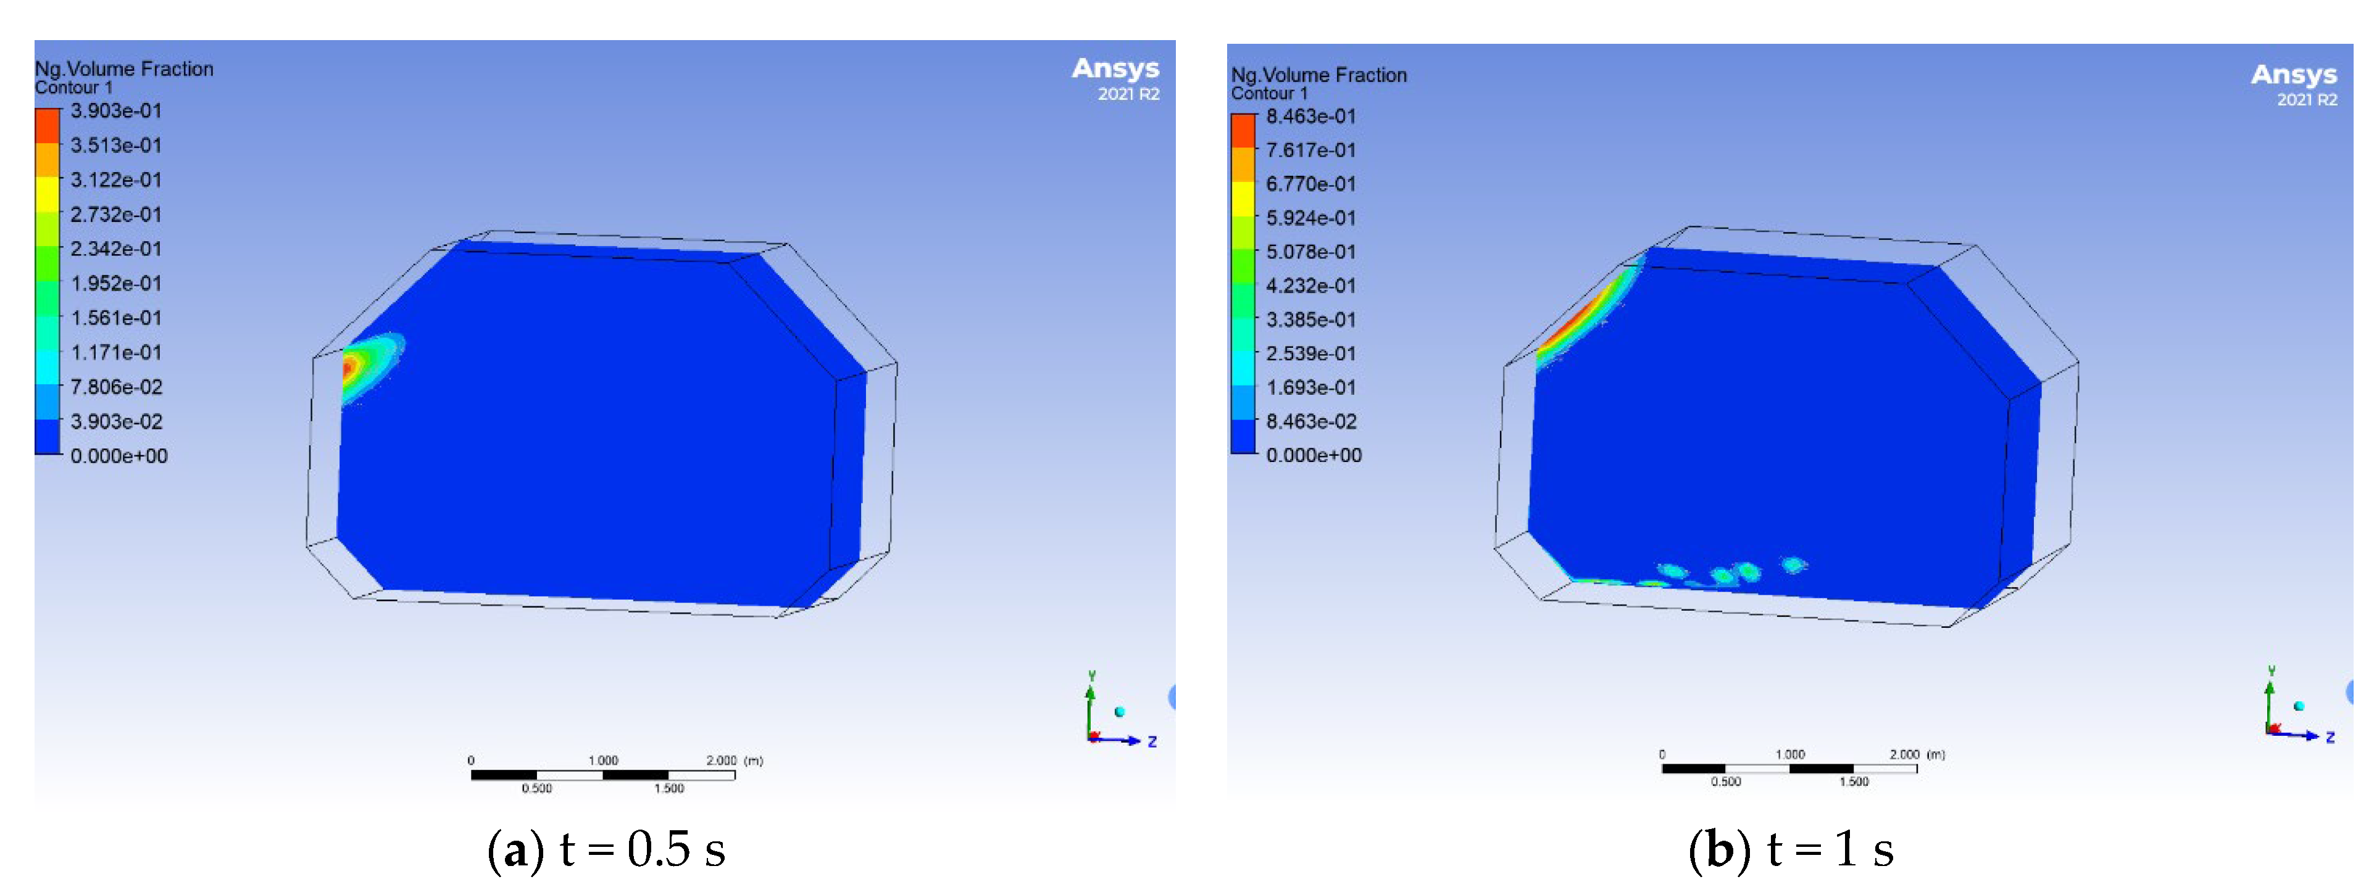The height and width of the screenshot is (895, 2374).
Task: Click the Ansys logo in panel (a)
Action: (1115, 69)
